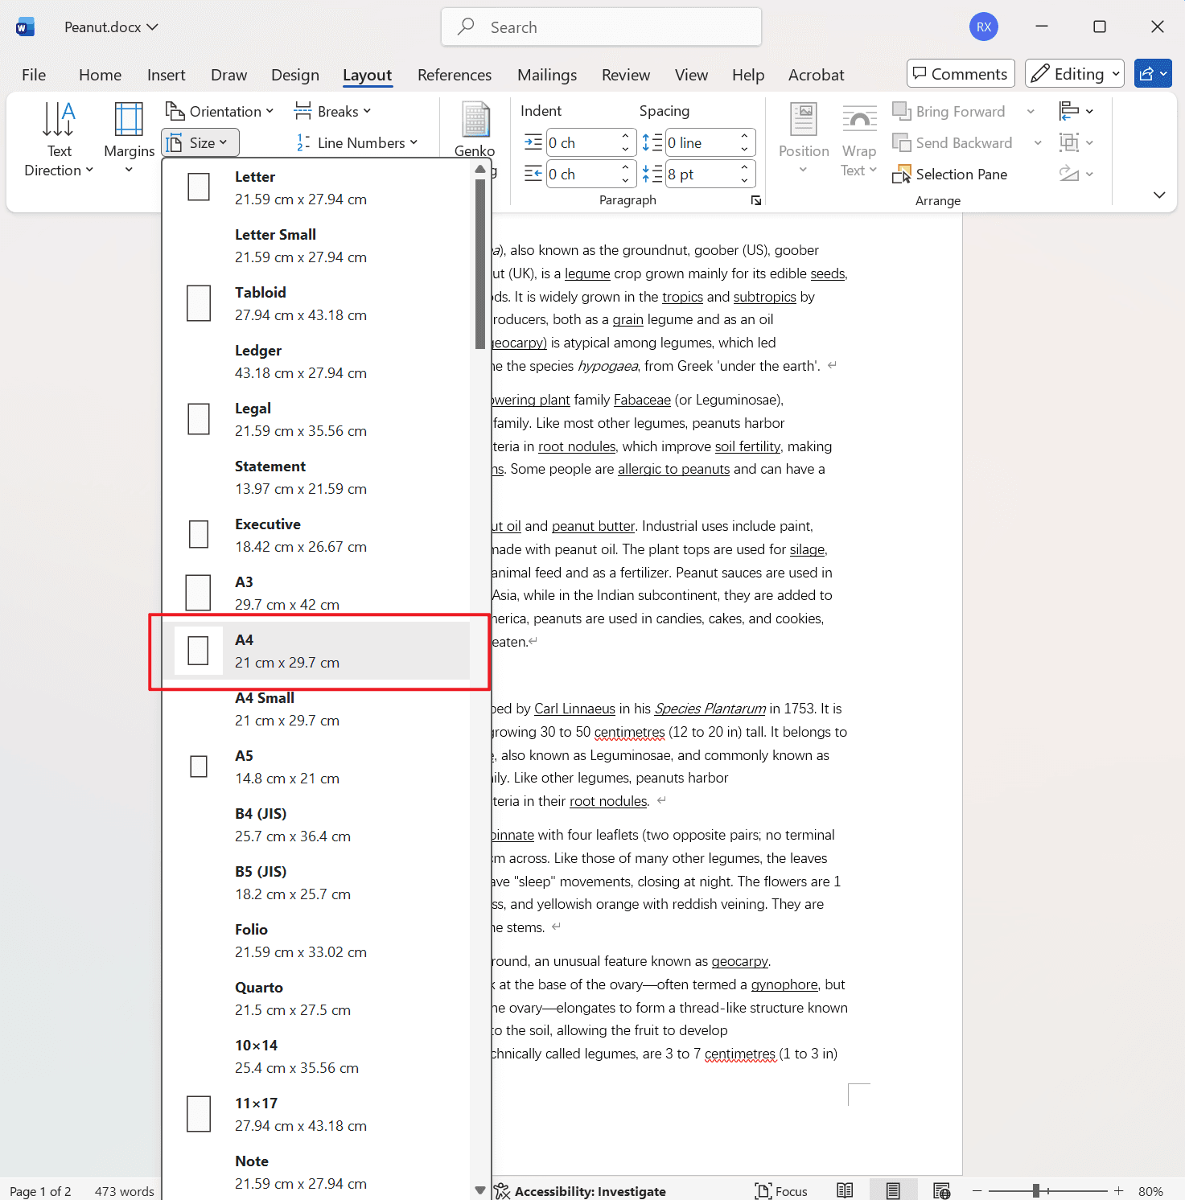Open the Design ribbon tab

click(x=294, y=75)
